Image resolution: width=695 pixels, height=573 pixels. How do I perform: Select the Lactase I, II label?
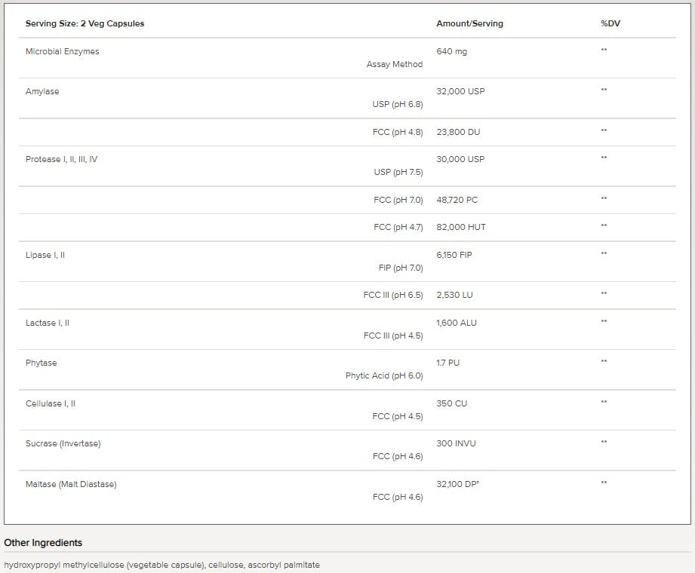pos(48,323)
